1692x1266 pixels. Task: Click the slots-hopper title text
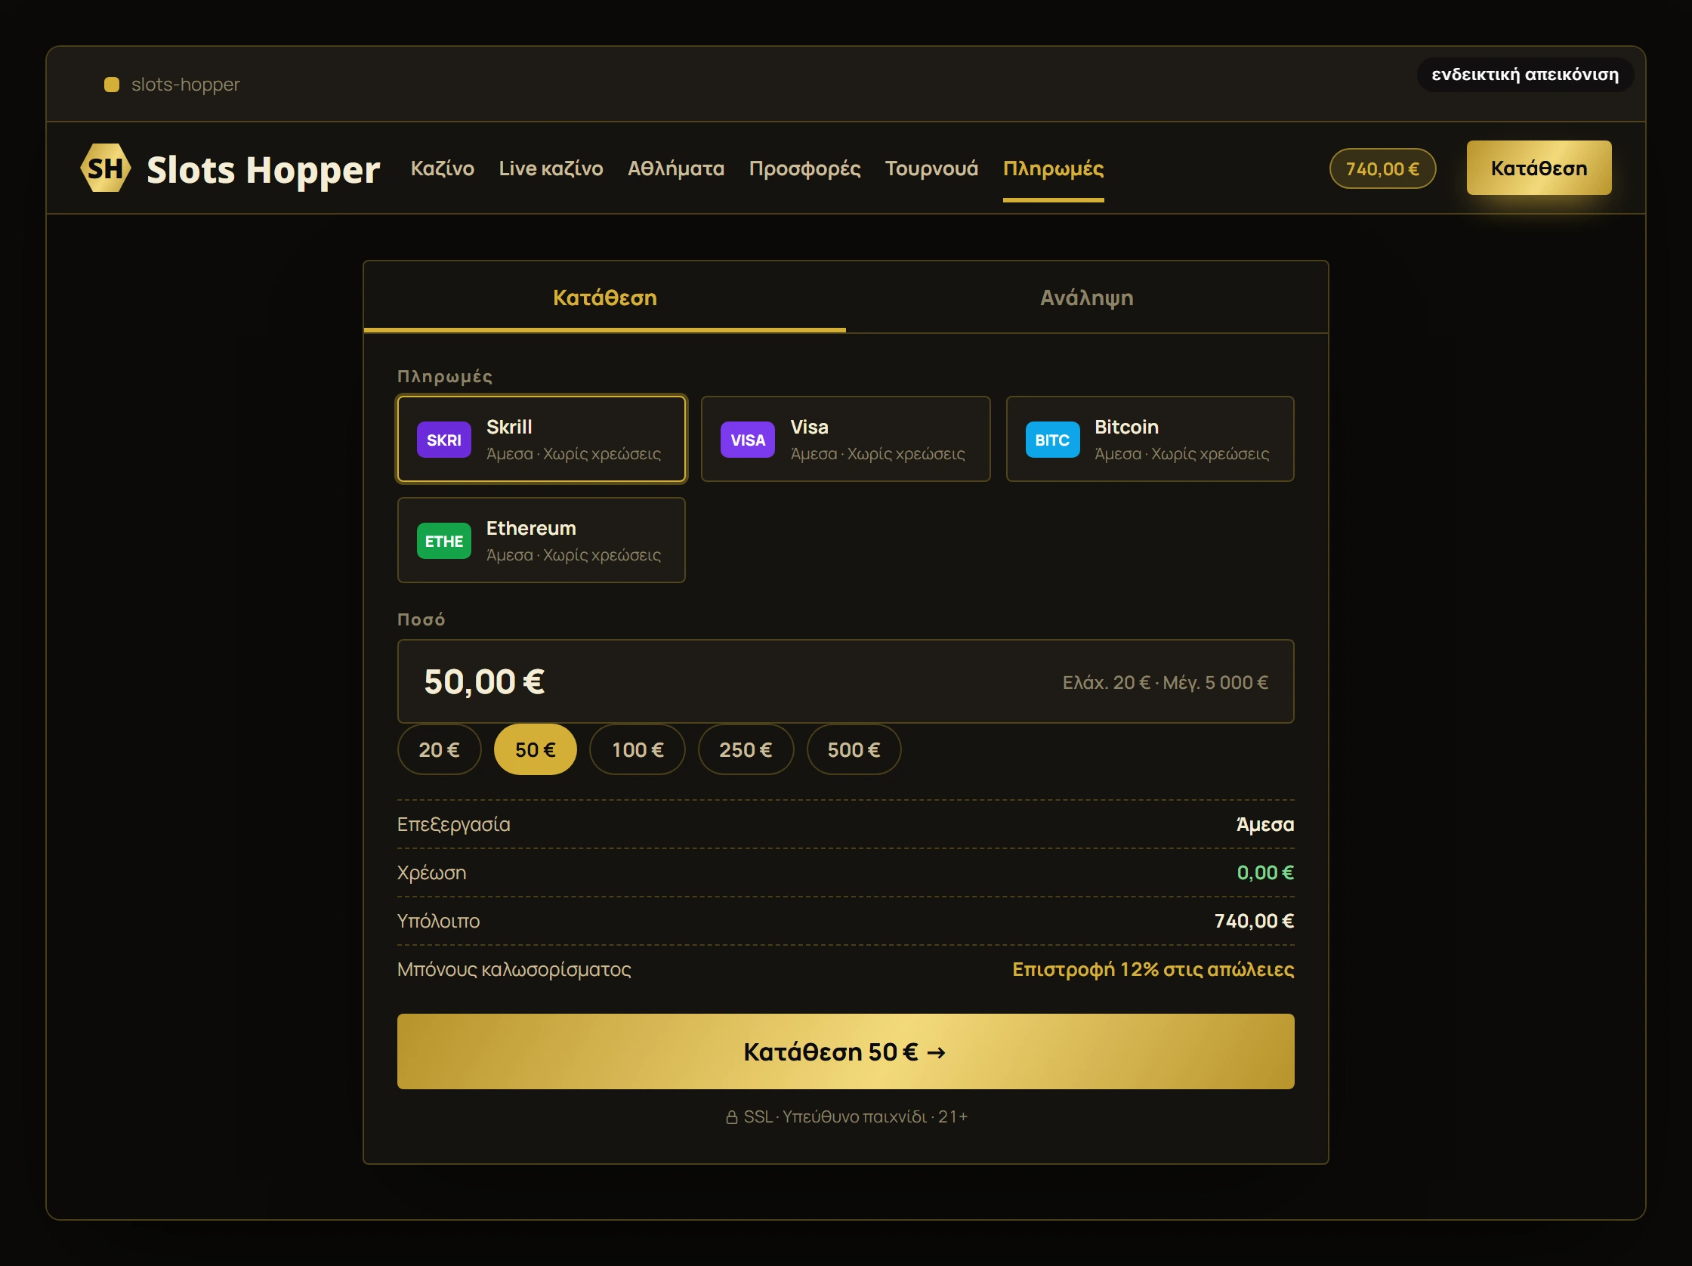pos(185,84)
